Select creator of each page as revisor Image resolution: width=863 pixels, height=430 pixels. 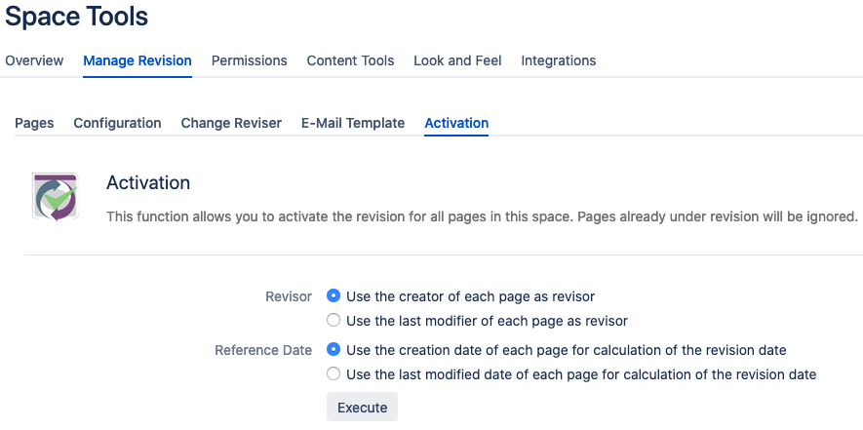pos(333,296)
